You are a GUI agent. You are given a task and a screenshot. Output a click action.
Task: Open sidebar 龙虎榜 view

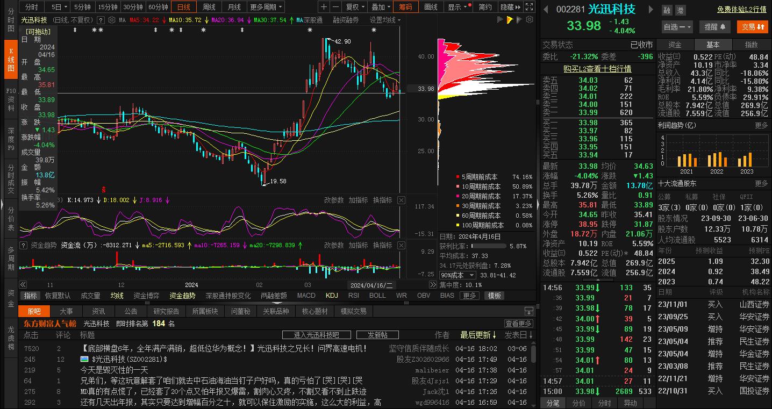(11, 338)
